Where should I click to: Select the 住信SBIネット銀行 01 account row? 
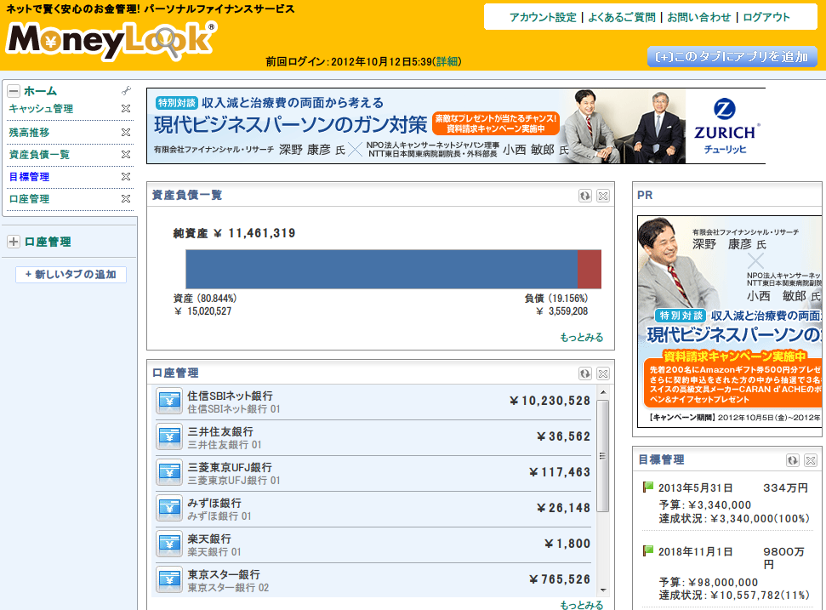coord(373,402)
